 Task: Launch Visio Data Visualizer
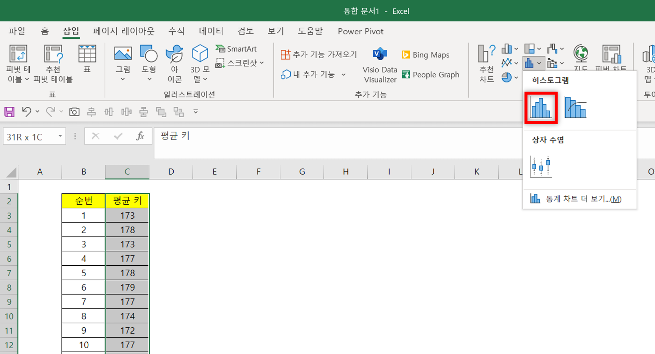(x=379, y=63)
